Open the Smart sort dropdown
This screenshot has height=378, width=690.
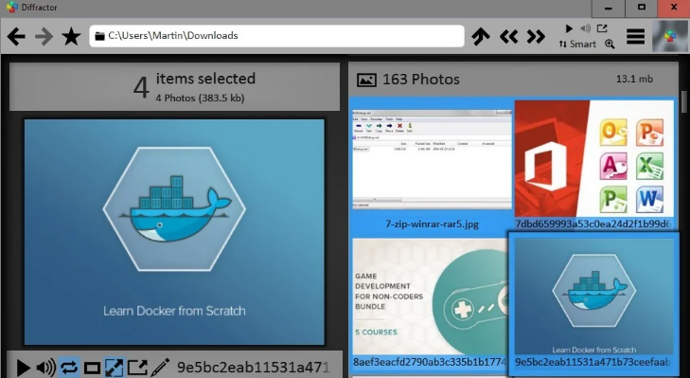[577, 45]
